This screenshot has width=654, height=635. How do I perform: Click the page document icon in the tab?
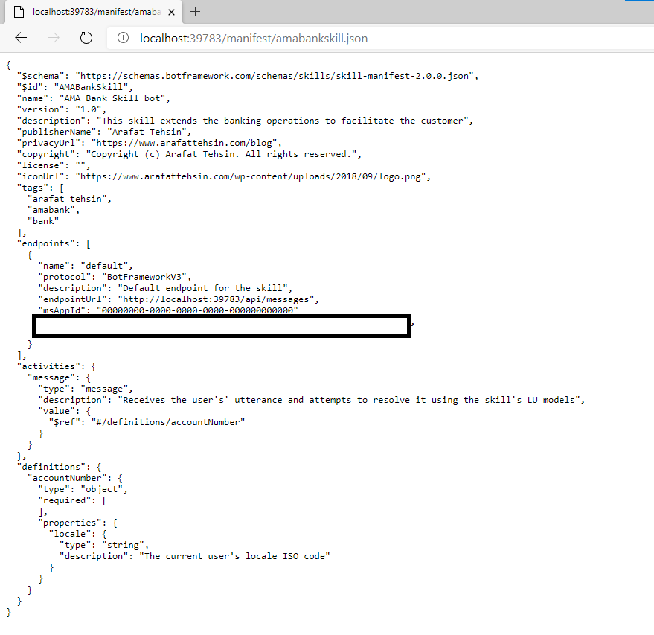pyautogui.click(x=19, y=12)
